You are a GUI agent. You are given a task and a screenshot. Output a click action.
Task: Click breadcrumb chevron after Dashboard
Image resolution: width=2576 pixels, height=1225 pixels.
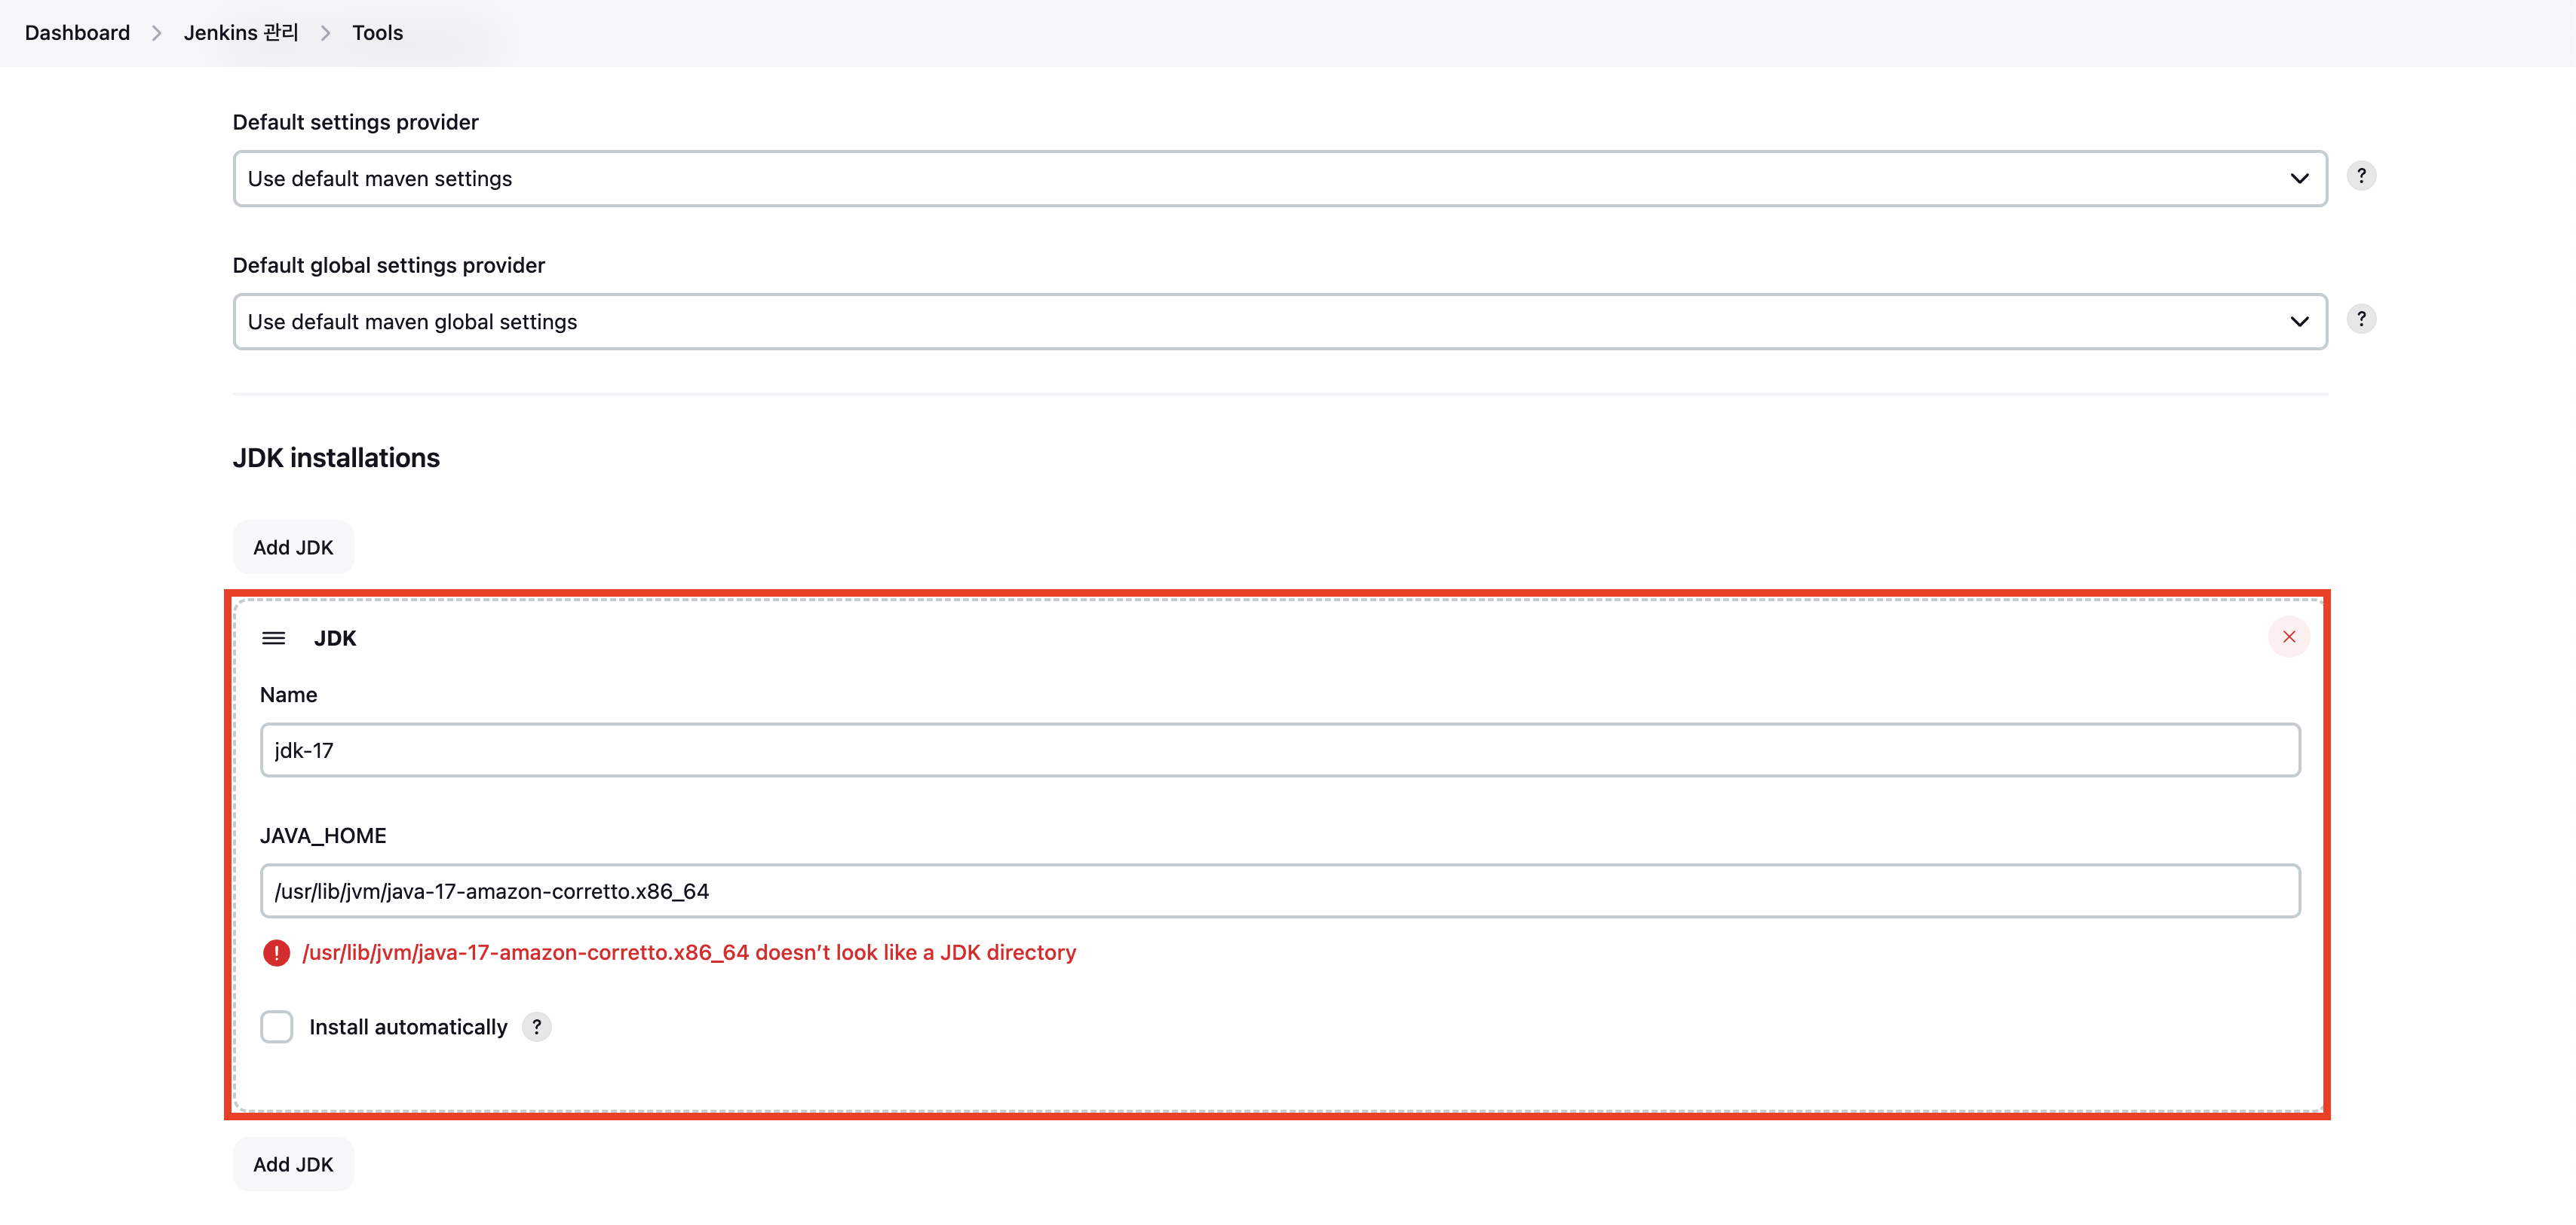[156, 33]
